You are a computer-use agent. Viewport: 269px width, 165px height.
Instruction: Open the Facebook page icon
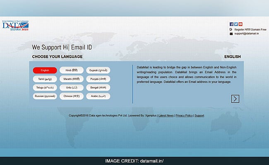coord(231,24)
